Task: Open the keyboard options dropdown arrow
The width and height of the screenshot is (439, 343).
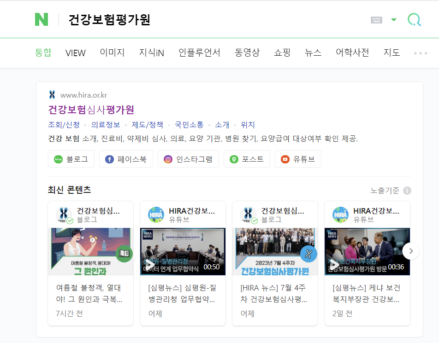Action: click(x=394, y=19)
